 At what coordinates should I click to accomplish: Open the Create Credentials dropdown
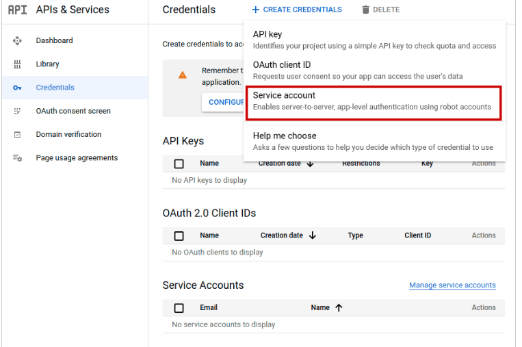(297, 10)
